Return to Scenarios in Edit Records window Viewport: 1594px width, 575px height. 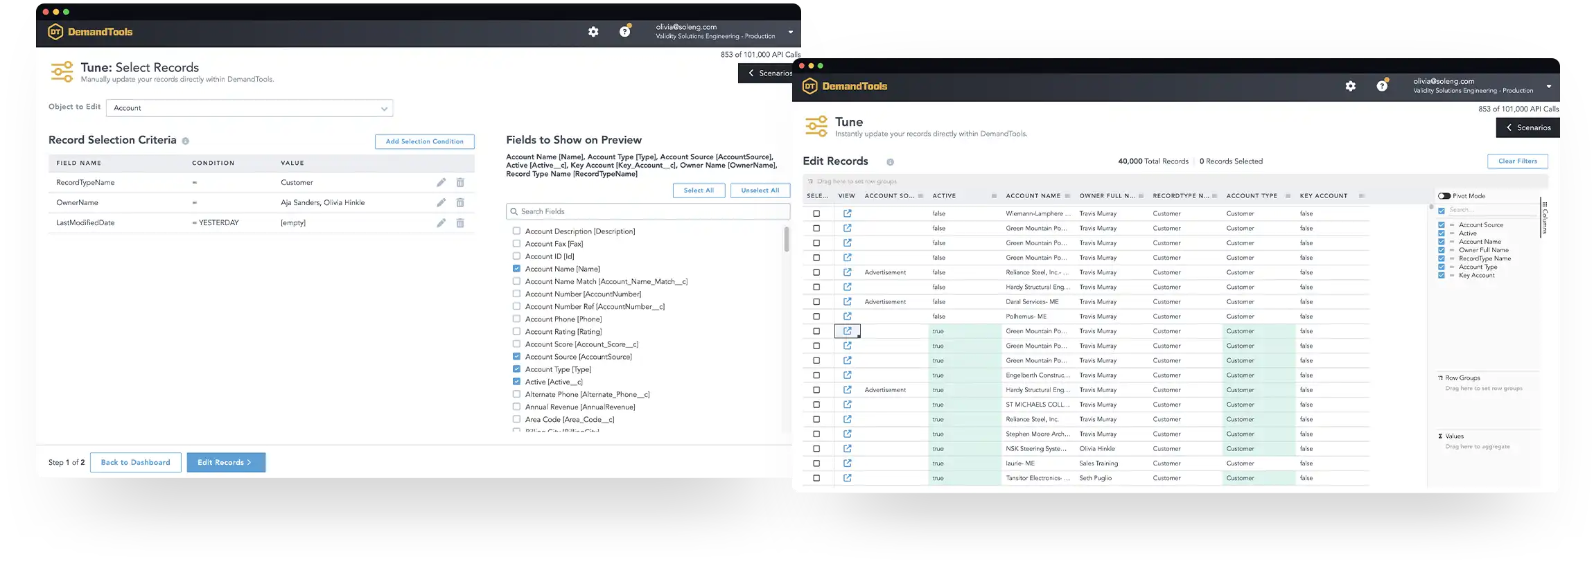[x=1528, y=127]
